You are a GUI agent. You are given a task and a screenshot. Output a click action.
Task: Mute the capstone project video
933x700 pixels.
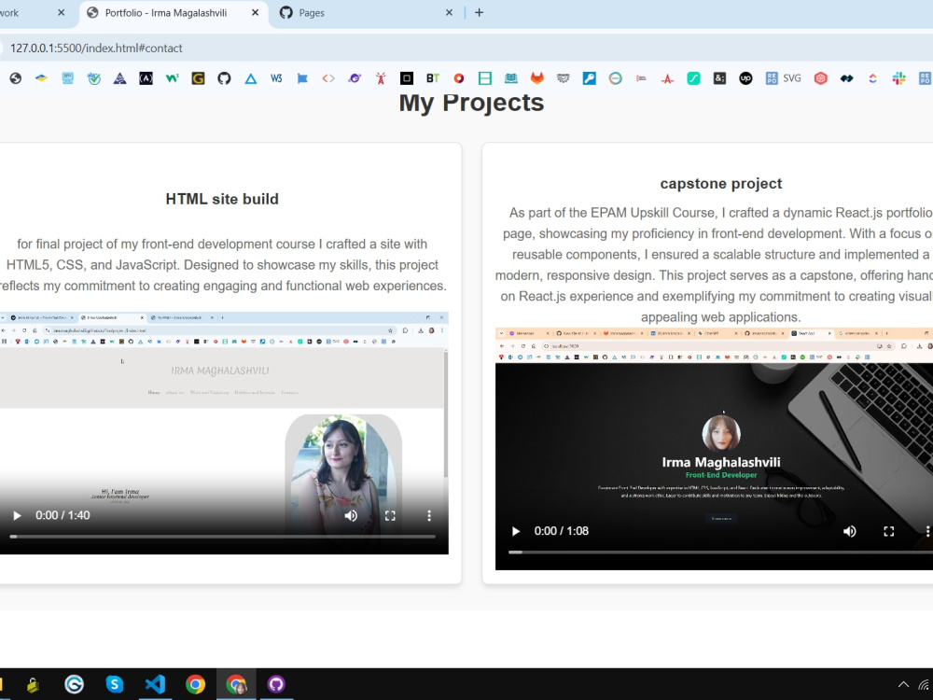[850, 531]
